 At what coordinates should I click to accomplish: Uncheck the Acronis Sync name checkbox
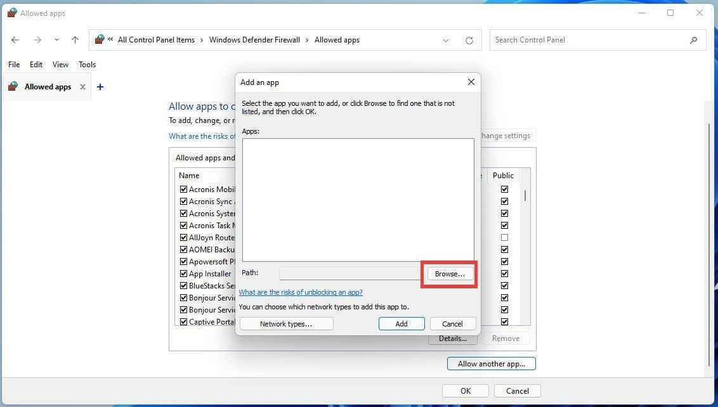pyautogui.click(x=183, y=202)
